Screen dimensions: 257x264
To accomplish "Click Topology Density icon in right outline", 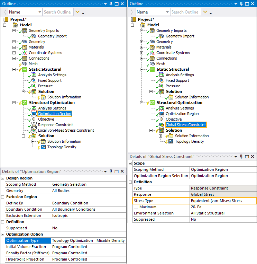I will coord(171,141).
